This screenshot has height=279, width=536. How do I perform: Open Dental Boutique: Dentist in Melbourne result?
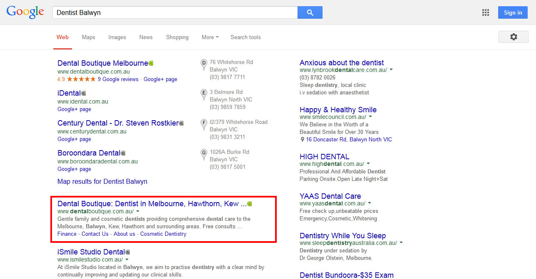coord(152,204)
